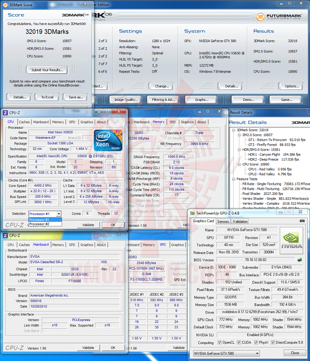Toggle the PhysX checkbox
Viewport: 310px width, 361px height.
coord(256,342)
